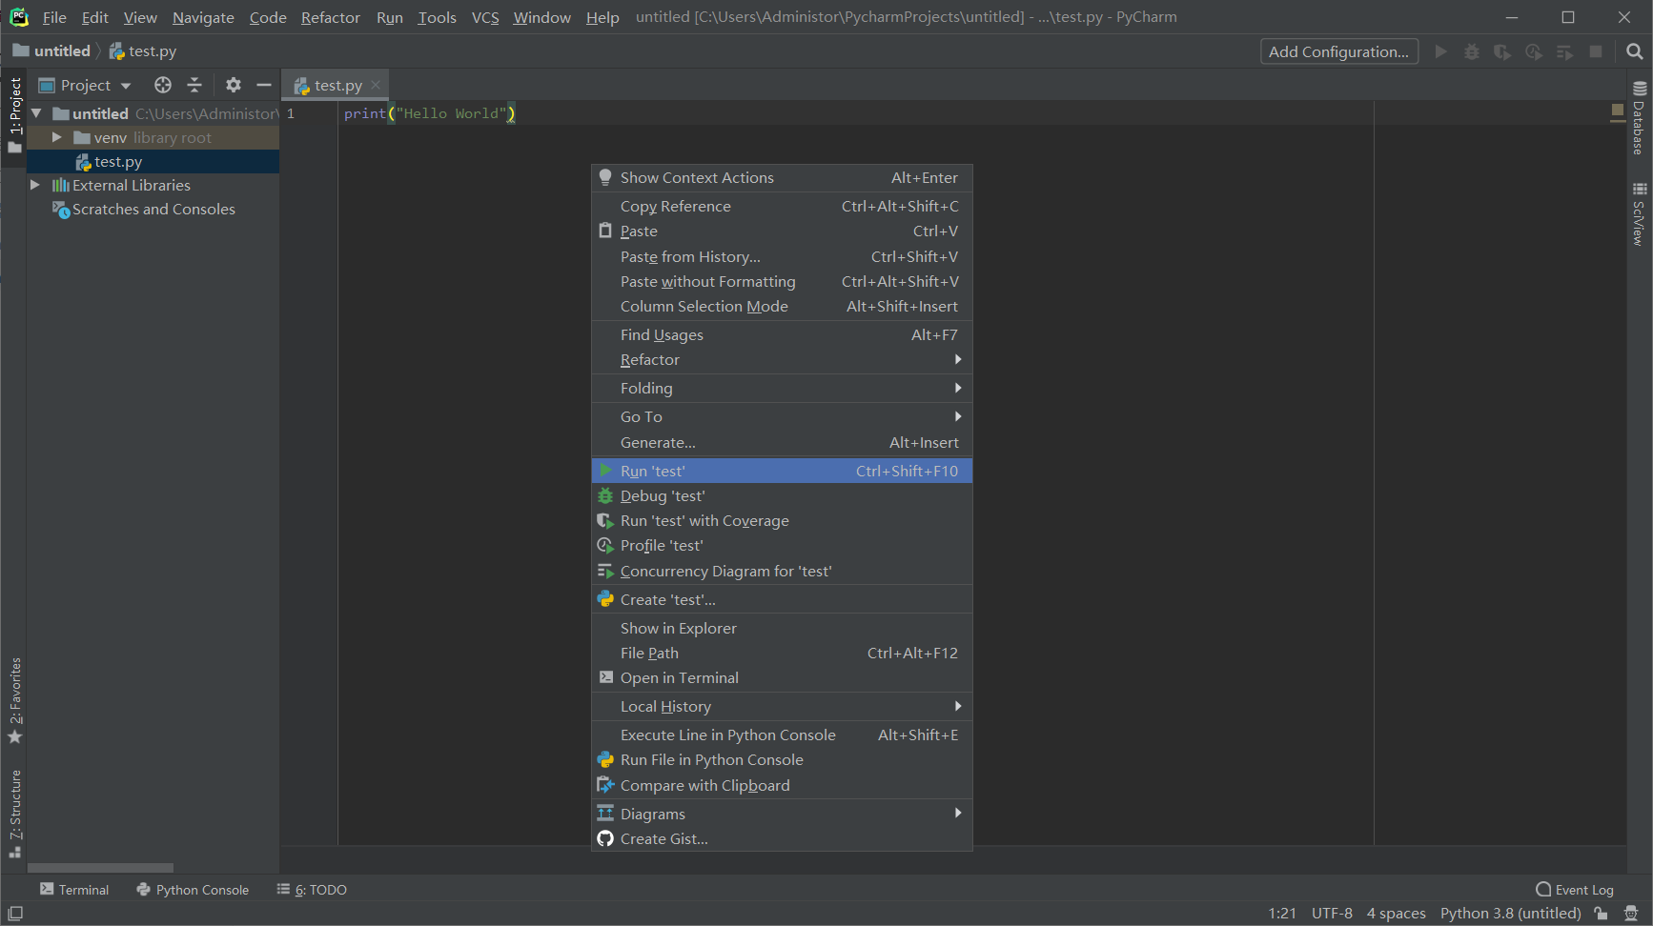Click Debug 'test' in context menu
The image size is (1653, 926).
click(x=782, y=495)
